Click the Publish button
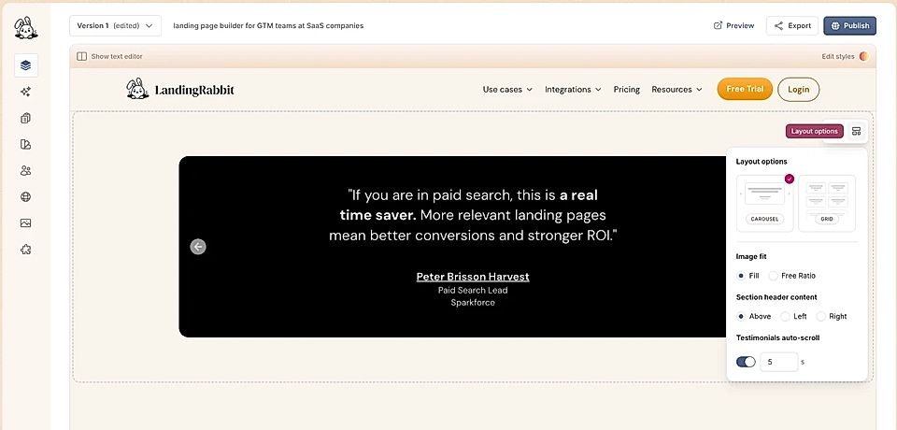The image size is (897, 430). point(849,26)
